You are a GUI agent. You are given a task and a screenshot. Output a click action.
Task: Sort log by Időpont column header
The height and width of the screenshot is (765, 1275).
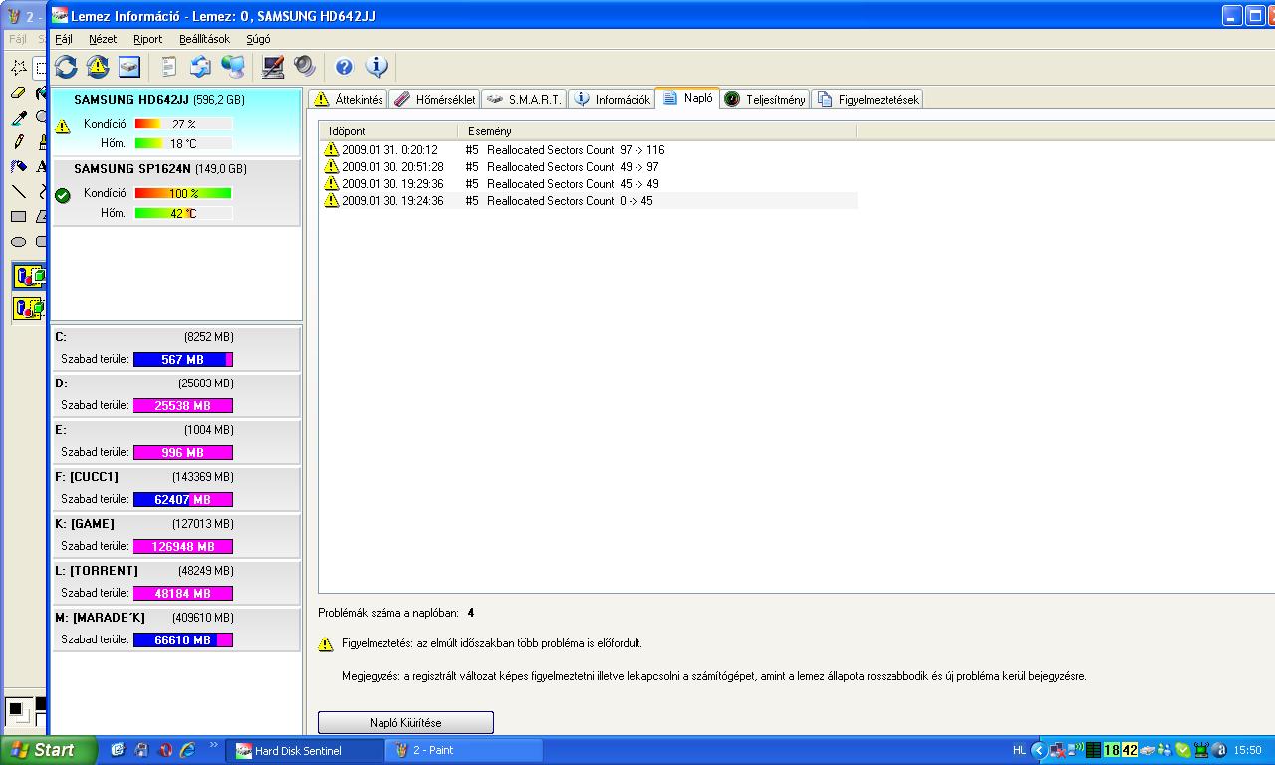(x=388, y=131)
